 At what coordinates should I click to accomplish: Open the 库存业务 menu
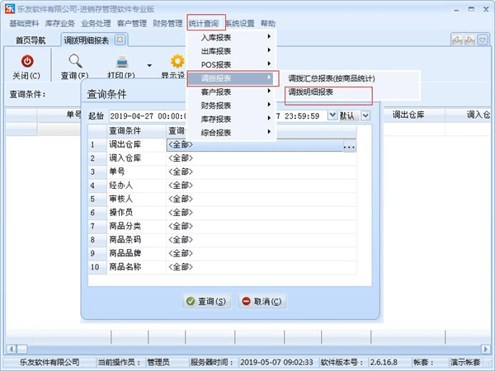click(x=60, y=24)
